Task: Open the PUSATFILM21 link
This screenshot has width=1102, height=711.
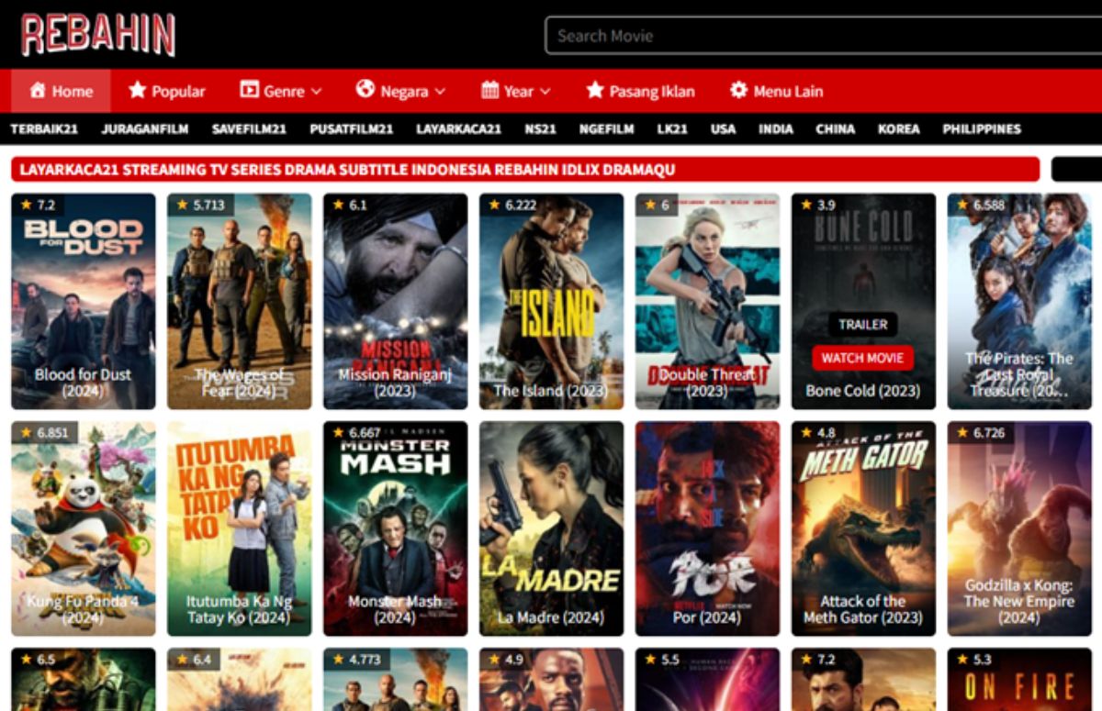Action: click(352, 129)
